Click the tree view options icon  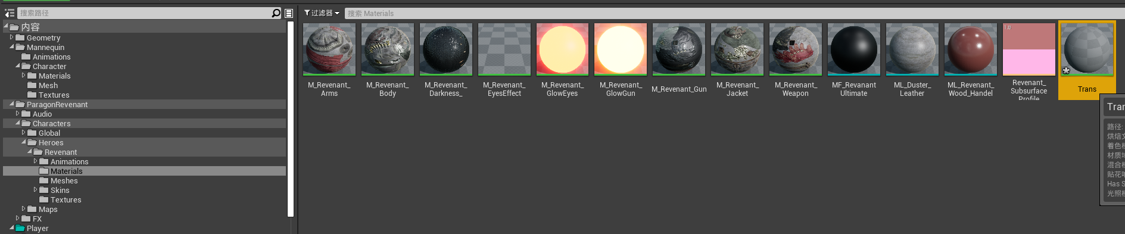coord(289,13)
